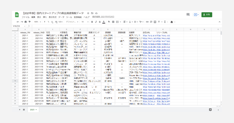
Task: Open the 編集 menu
Action: [x=33, y=17]
